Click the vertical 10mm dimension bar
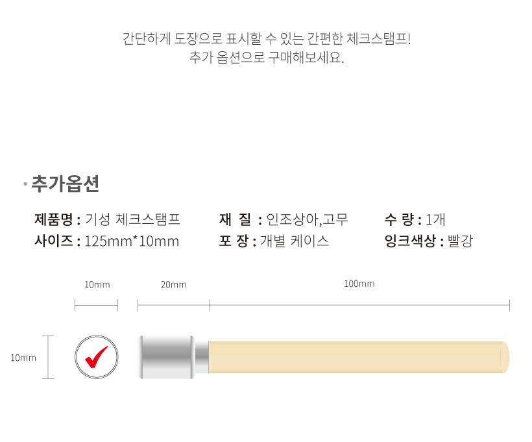The image size is (532, 442). coord(48,357)
